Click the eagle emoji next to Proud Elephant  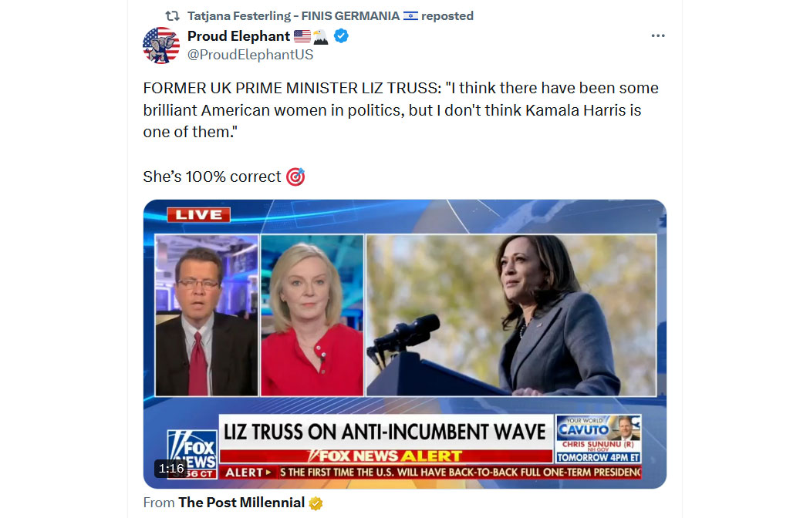pos(321,36)
